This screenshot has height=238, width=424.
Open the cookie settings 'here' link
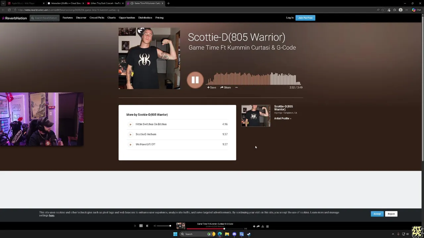point(52,216)
